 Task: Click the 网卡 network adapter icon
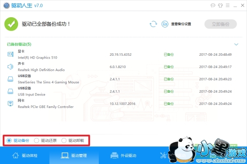pos(10,104)
